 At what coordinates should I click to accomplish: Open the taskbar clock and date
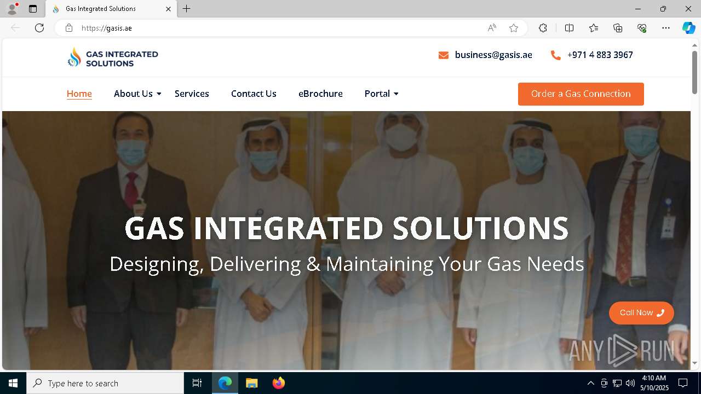(x=654, y=383)
